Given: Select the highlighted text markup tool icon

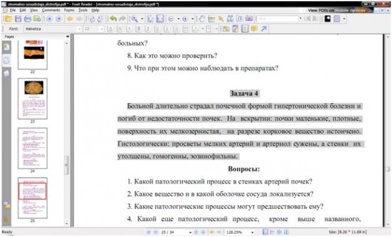Looking at the screenshot, I should coord(245,29).
